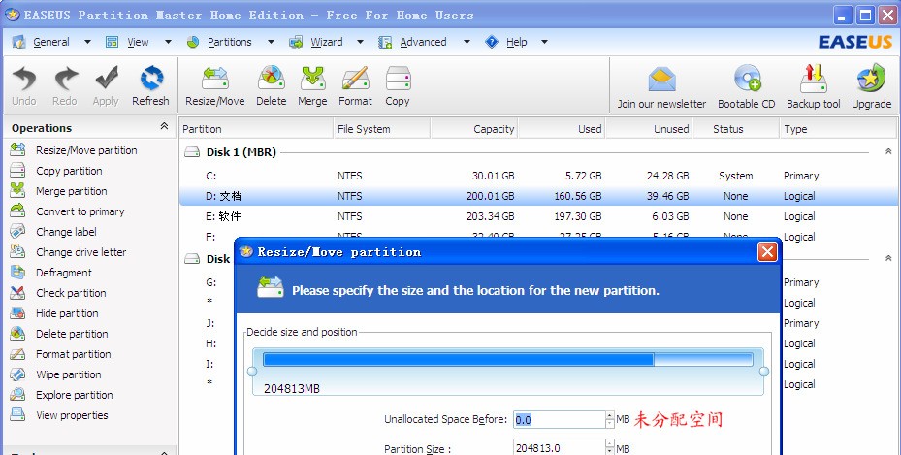This screenshot has width=901, height=455.
Task: Launch the Backup tool
Action: [x=814, y=86]
